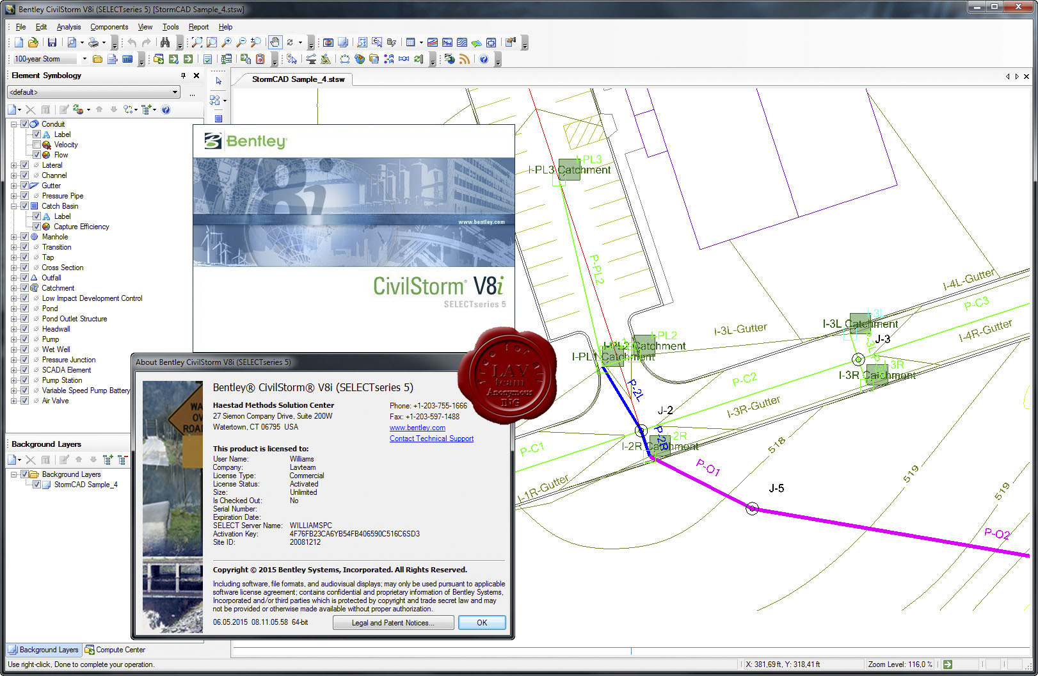Click Legal and Patent Notices button
The width and height of the screenshot is (1038, 676).
(393, 623)
